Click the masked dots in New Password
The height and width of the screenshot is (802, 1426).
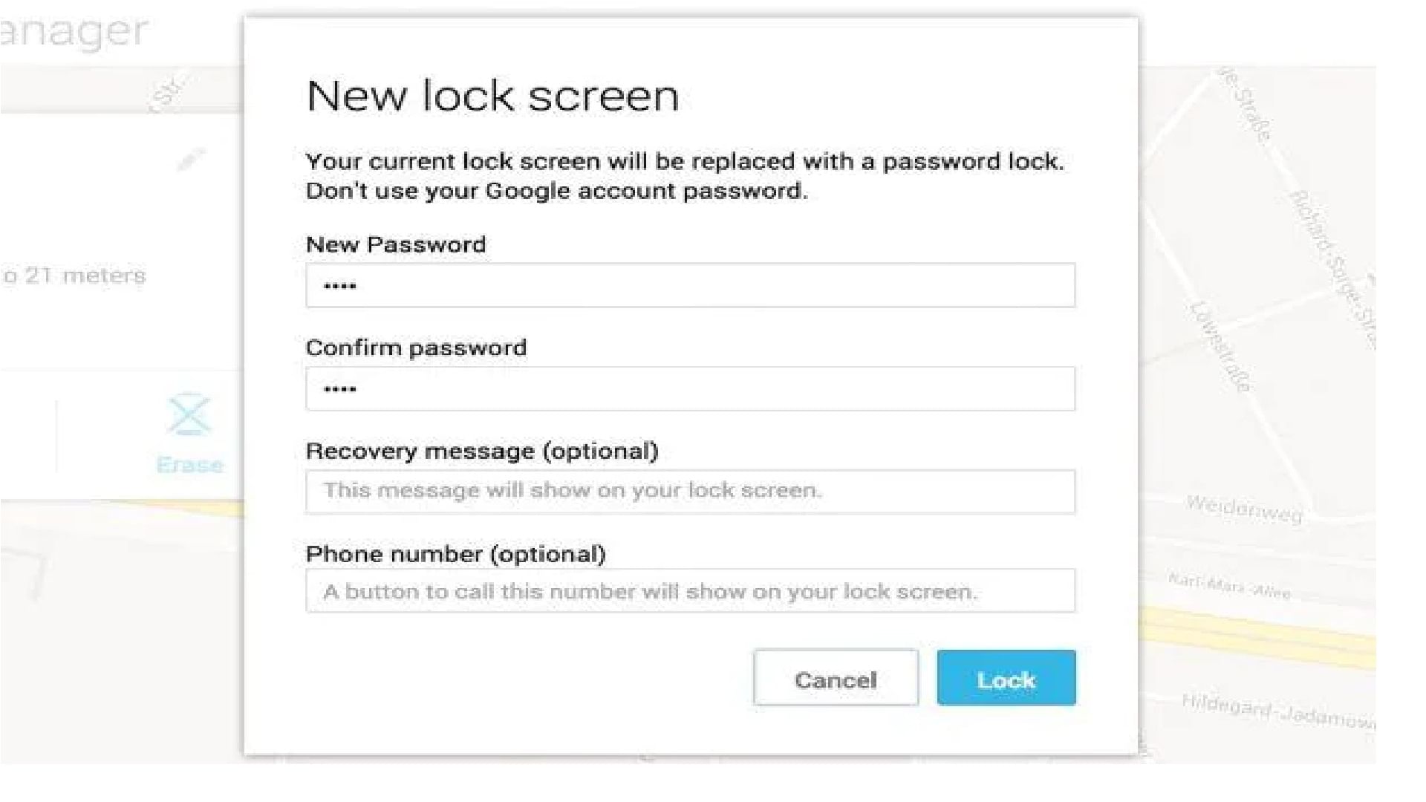(x=339, y=284)
